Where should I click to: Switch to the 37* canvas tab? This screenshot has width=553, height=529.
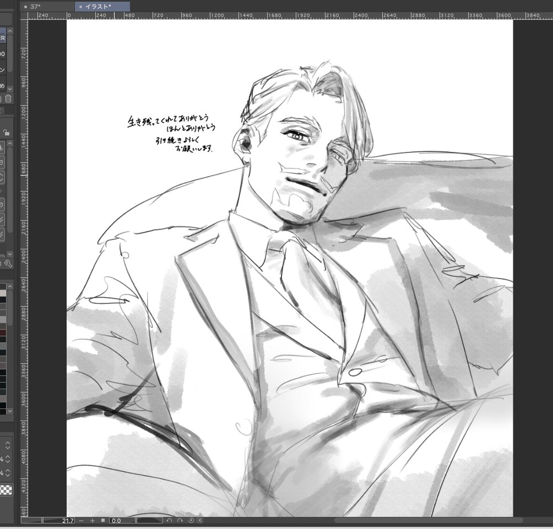pyautogui.click(x=47, y=7)
